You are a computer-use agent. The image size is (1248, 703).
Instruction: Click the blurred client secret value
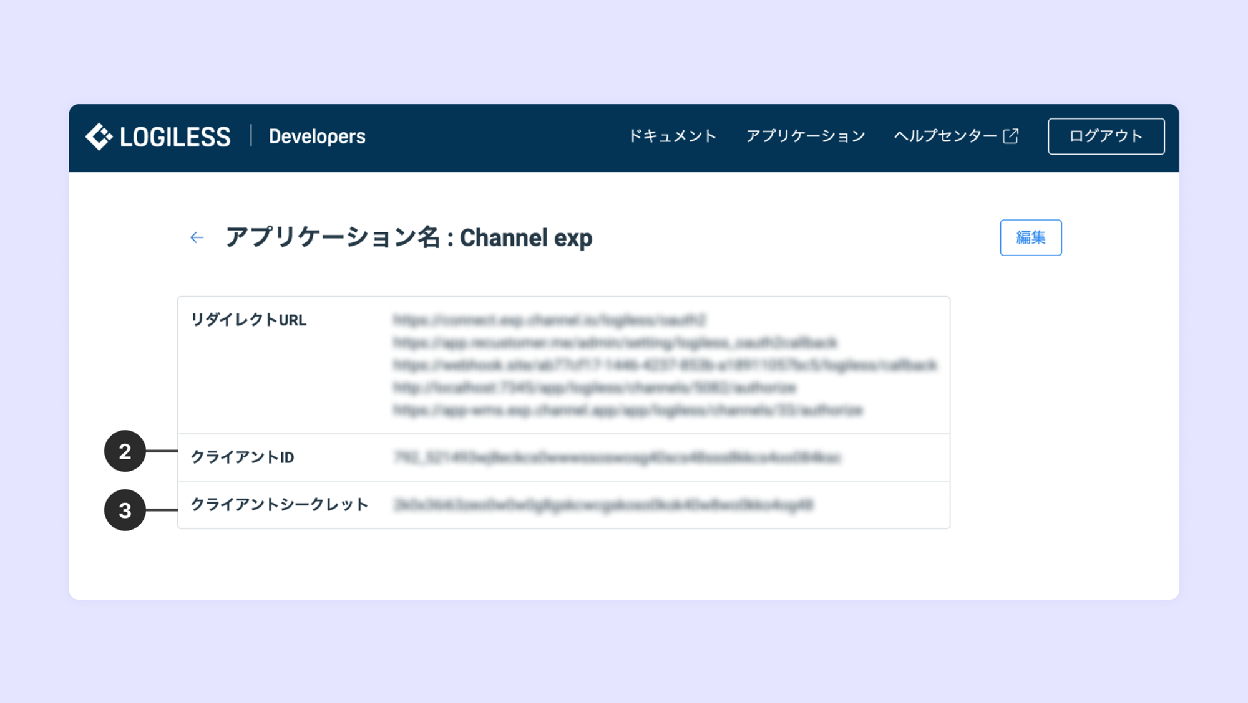tap(603, 505)
